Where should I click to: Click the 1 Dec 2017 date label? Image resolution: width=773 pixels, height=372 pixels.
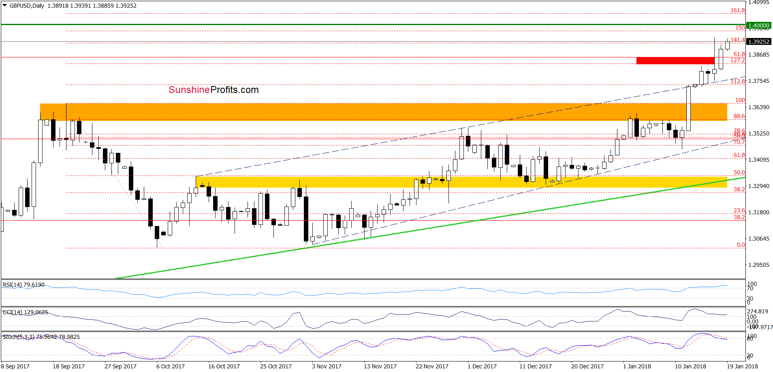(x=482, y=366)
